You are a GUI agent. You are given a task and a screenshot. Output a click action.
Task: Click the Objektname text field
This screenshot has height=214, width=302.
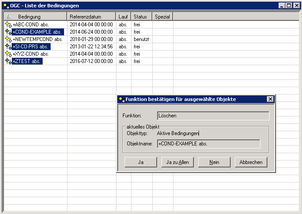[209, 144]
